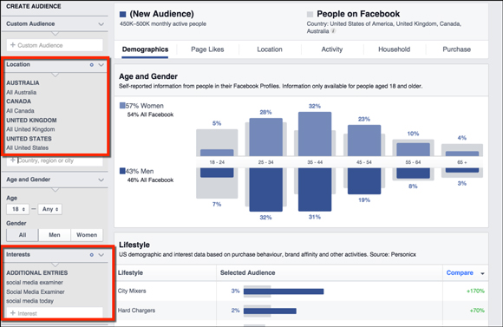
Task: Click the info icon next to Australia
Action: point(333,31)
